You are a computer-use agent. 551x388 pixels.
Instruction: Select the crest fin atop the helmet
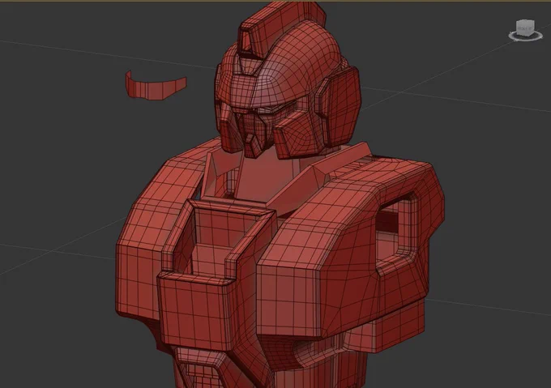(x=281, y=28)
